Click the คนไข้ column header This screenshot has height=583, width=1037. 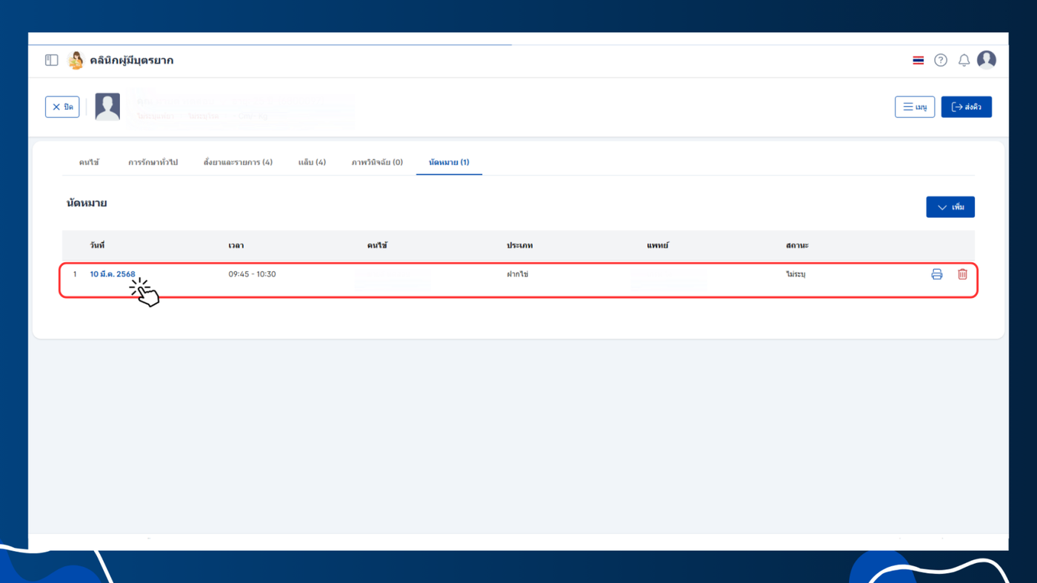377,245
